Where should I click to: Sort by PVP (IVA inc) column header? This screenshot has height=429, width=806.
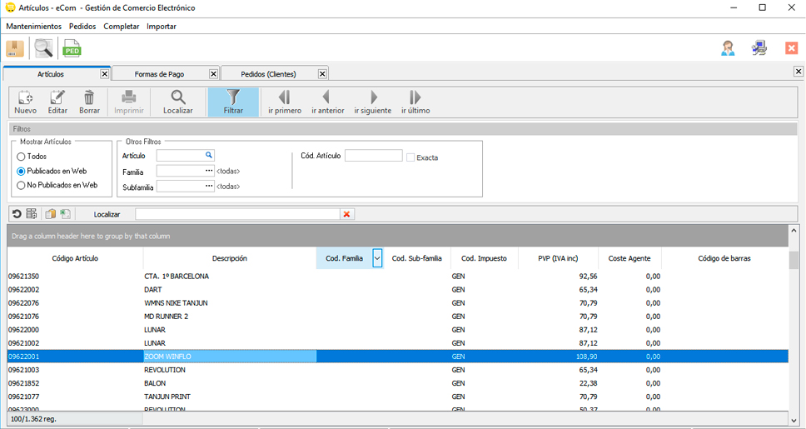click(558, 259)
